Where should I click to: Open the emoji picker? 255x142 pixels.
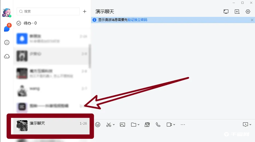tap(98, 125)
